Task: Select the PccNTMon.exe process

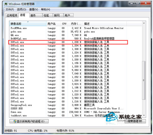Action: click(68, 28)
